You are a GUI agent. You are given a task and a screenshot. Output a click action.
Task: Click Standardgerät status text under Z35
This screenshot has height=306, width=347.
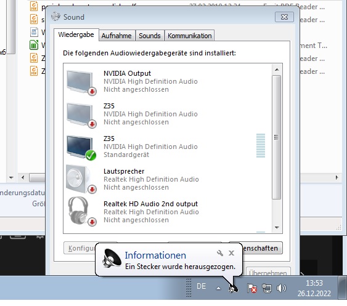coord(126,155)
